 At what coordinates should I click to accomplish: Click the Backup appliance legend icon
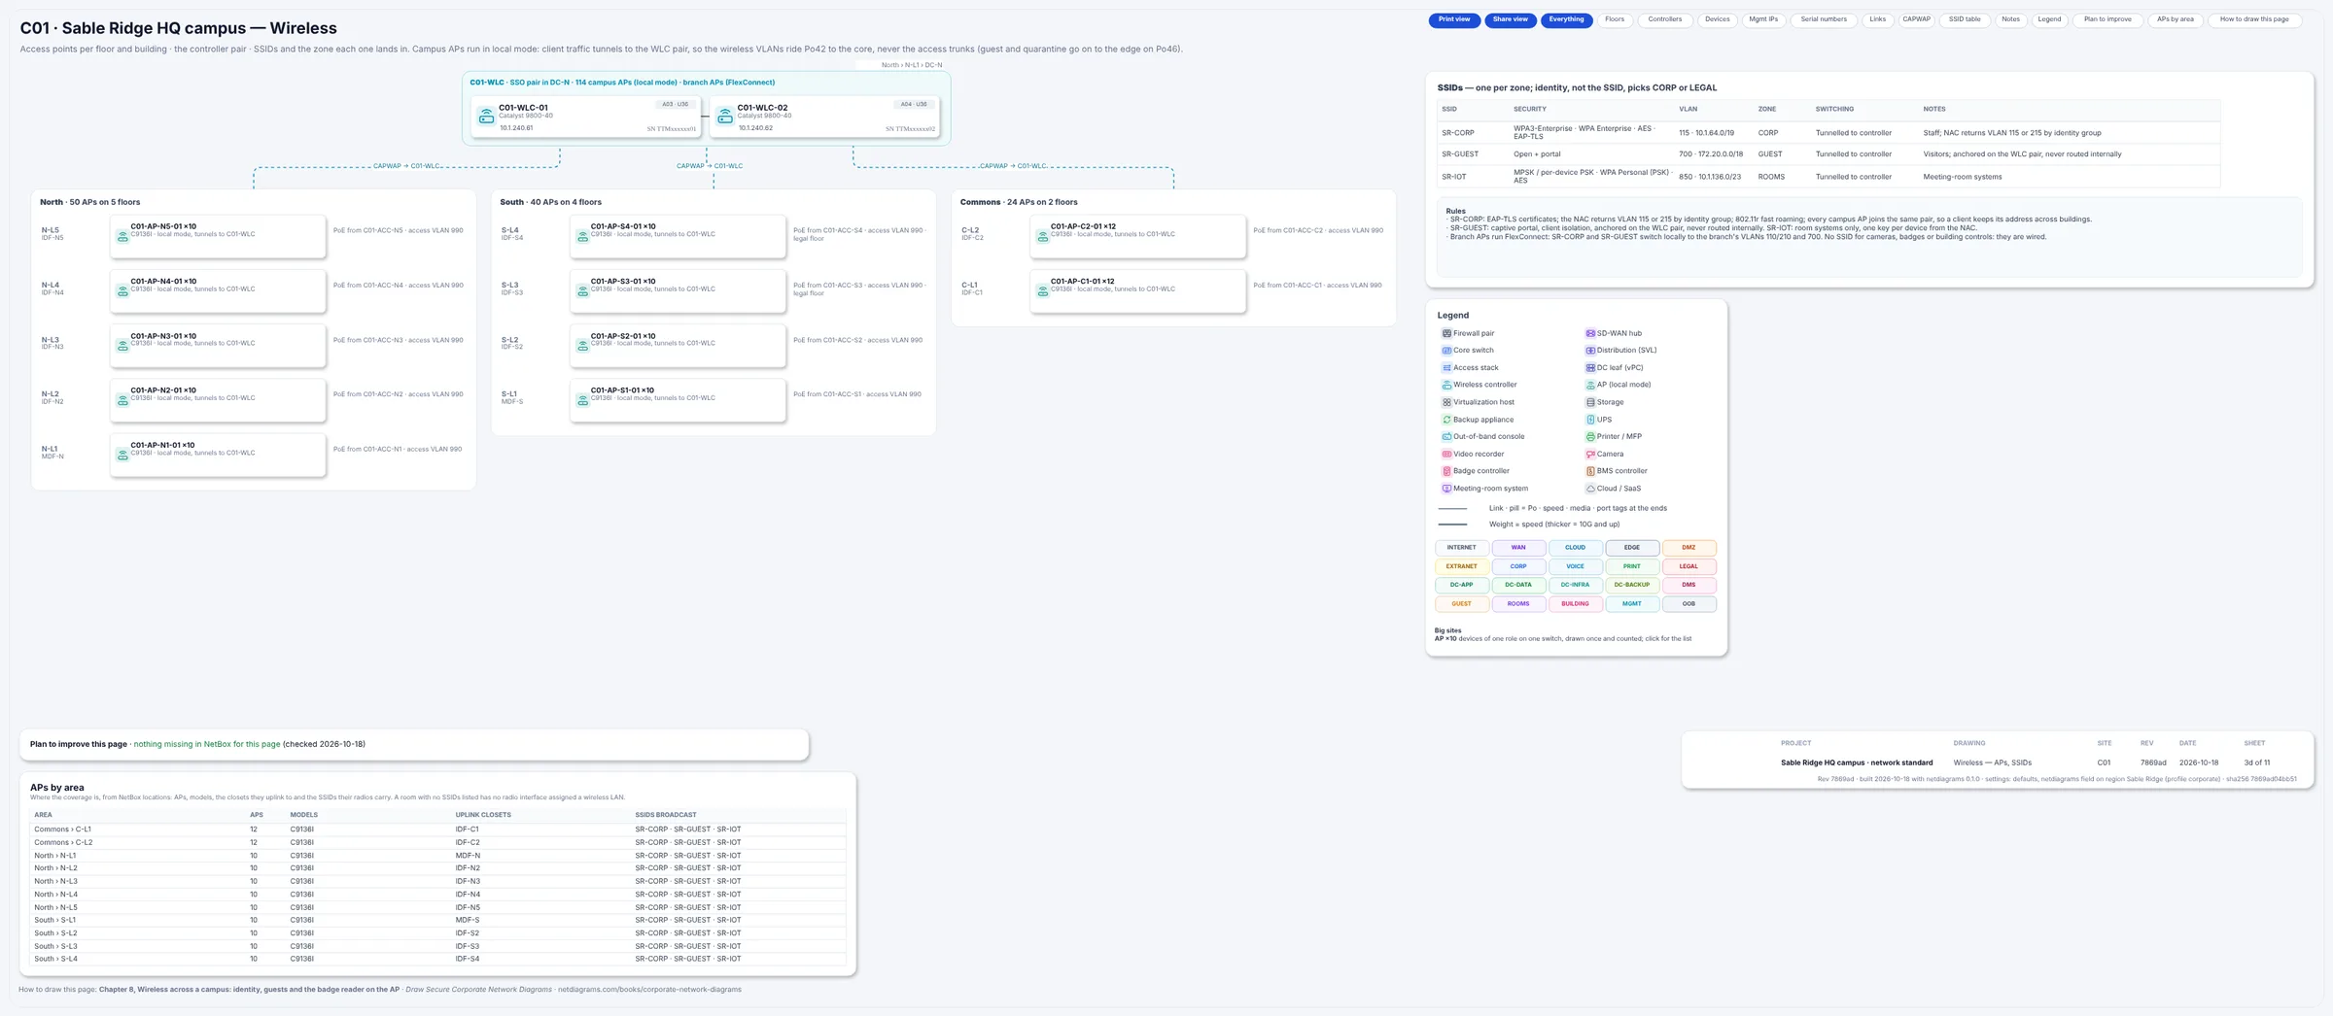click(x=1446, y=420)
